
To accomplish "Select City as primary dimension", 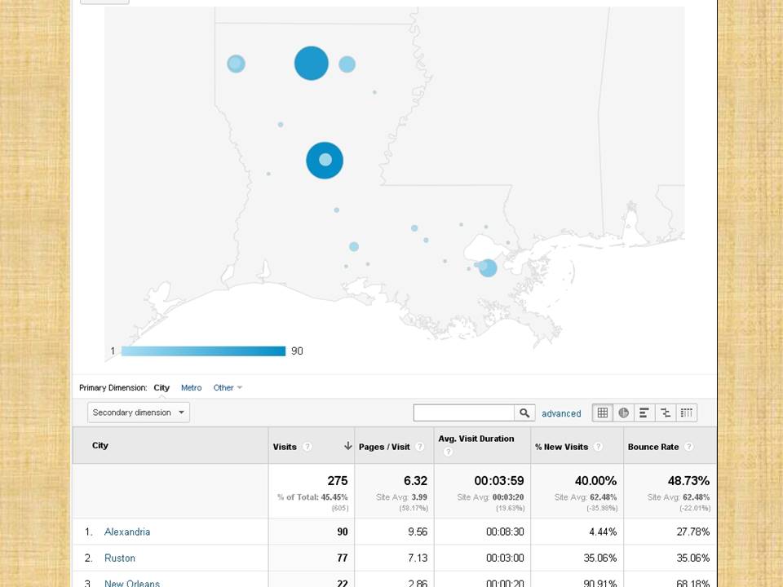I will click(x=161, y=388).
